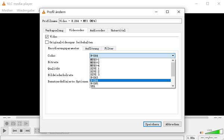Viewport: 224px width, 140px height.
Task: Enable Originalvideospur beibehalten checkbox
Action: click(47, 42)
